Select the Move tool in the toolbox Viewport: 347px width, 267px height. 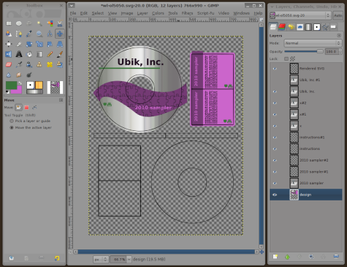pos(60,34)
